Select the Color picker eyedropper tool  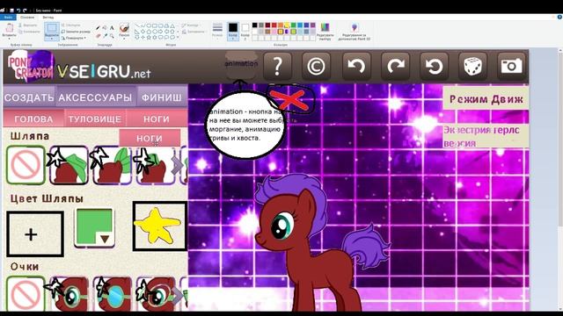click(x=105, y=35)
